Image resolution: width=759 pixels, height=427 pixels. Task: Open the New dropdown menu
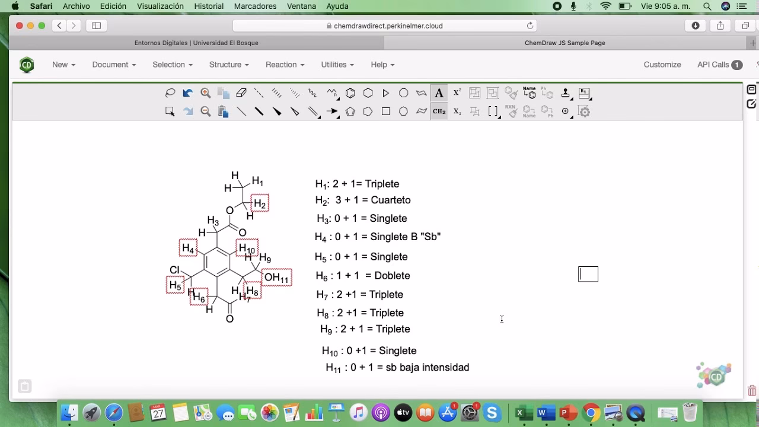click(x=63, y=65)
